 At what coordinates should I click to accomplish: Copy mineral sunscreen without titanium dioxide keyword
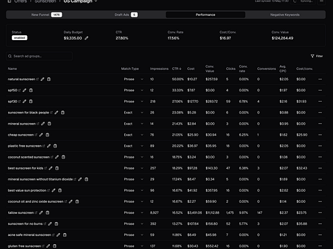pos(86,179)
